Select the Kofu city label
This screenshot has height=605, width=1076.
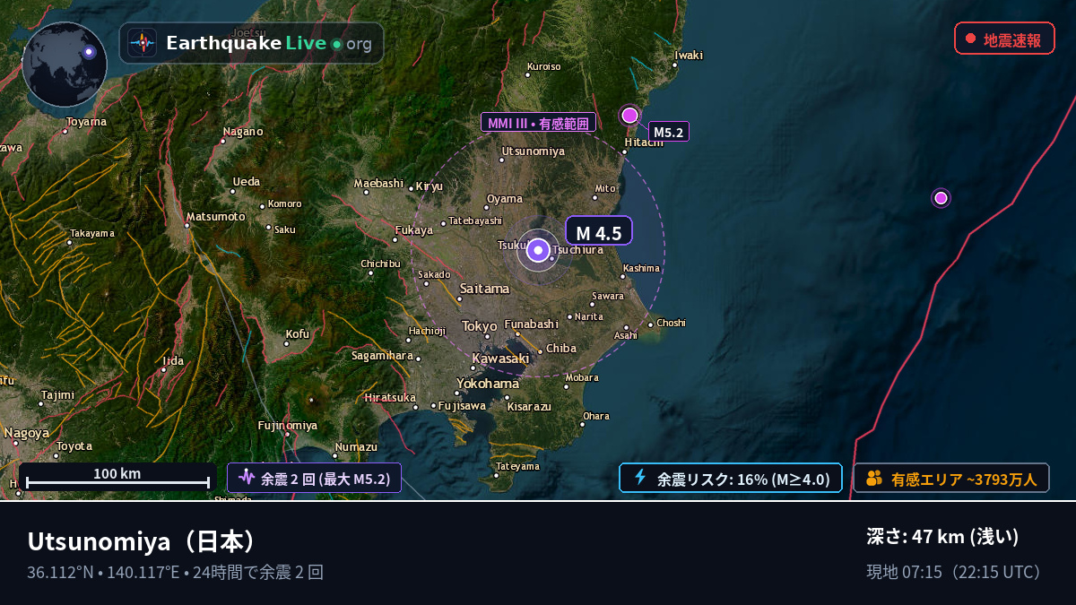coord(298,334)
